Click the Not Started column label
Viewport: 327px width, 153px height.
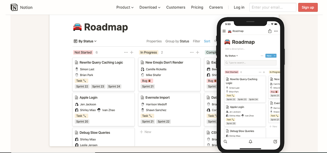[83, 52]
